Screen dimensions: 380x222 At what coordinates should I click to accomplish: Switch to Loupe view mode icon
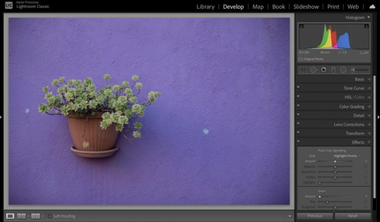10,216
